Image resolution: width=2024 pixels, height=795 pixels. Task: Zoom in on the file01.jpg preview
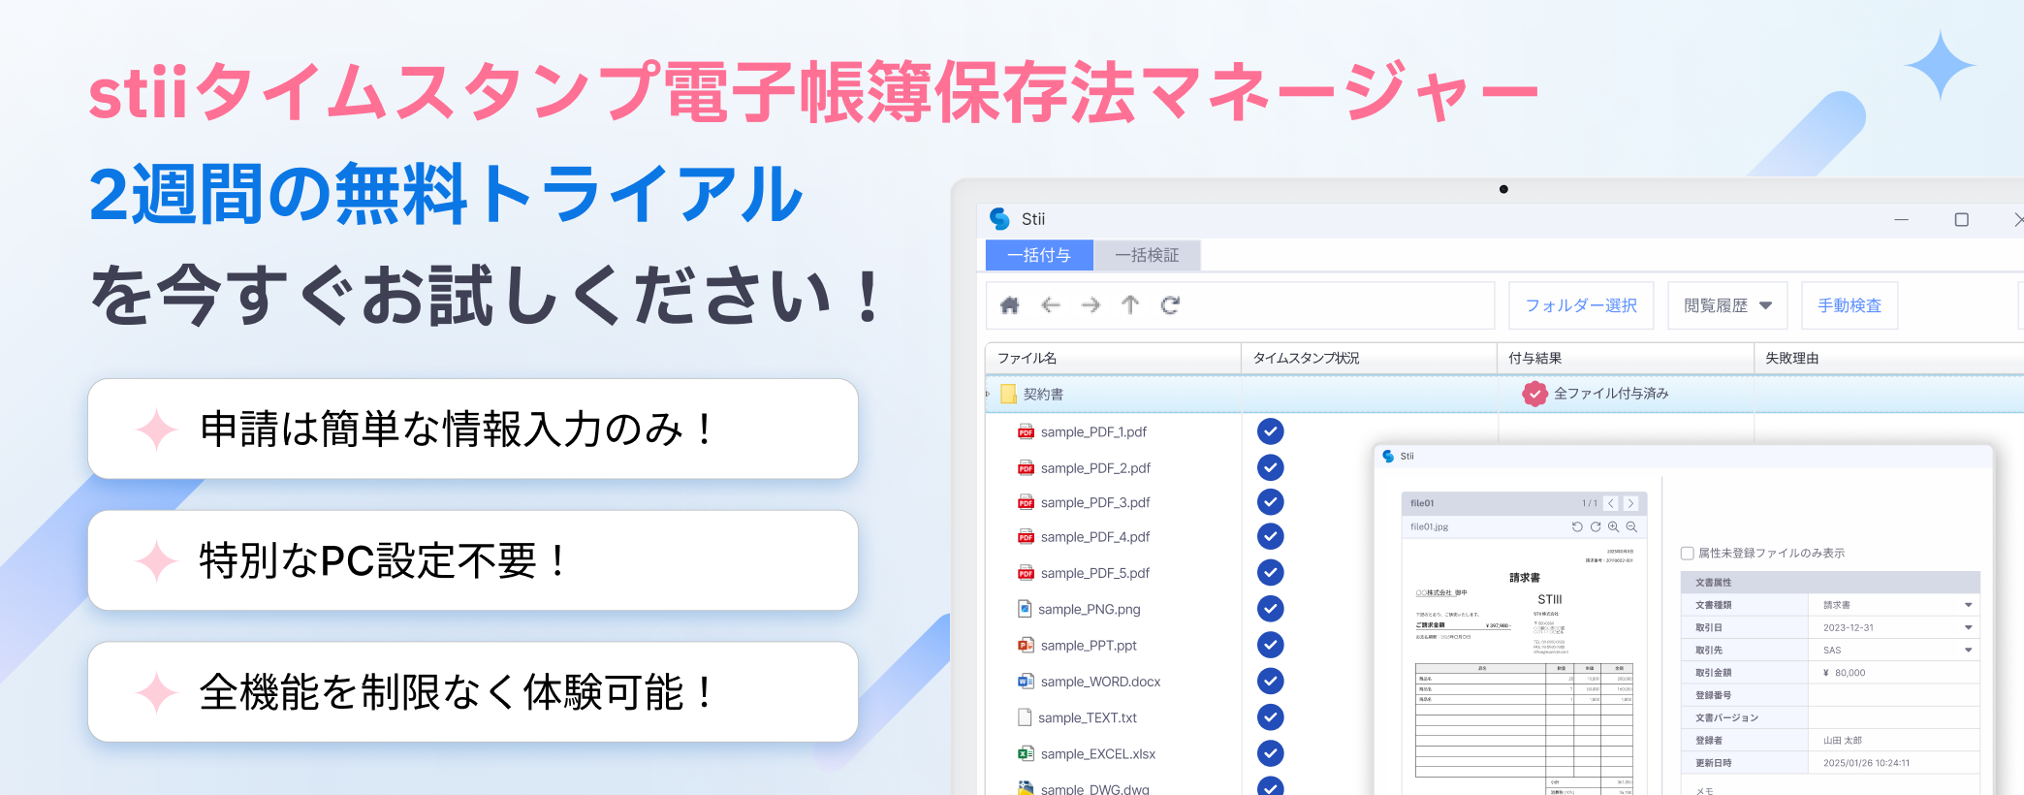pos(1614,527)
